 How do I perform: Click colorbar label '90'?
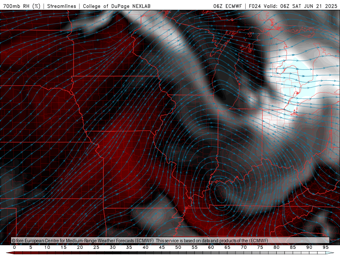(309, 247)
